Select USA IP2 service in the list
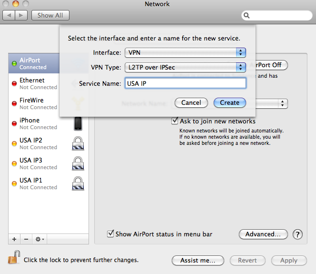The height and width of the screenshot is (274, 316). (49, 143)
